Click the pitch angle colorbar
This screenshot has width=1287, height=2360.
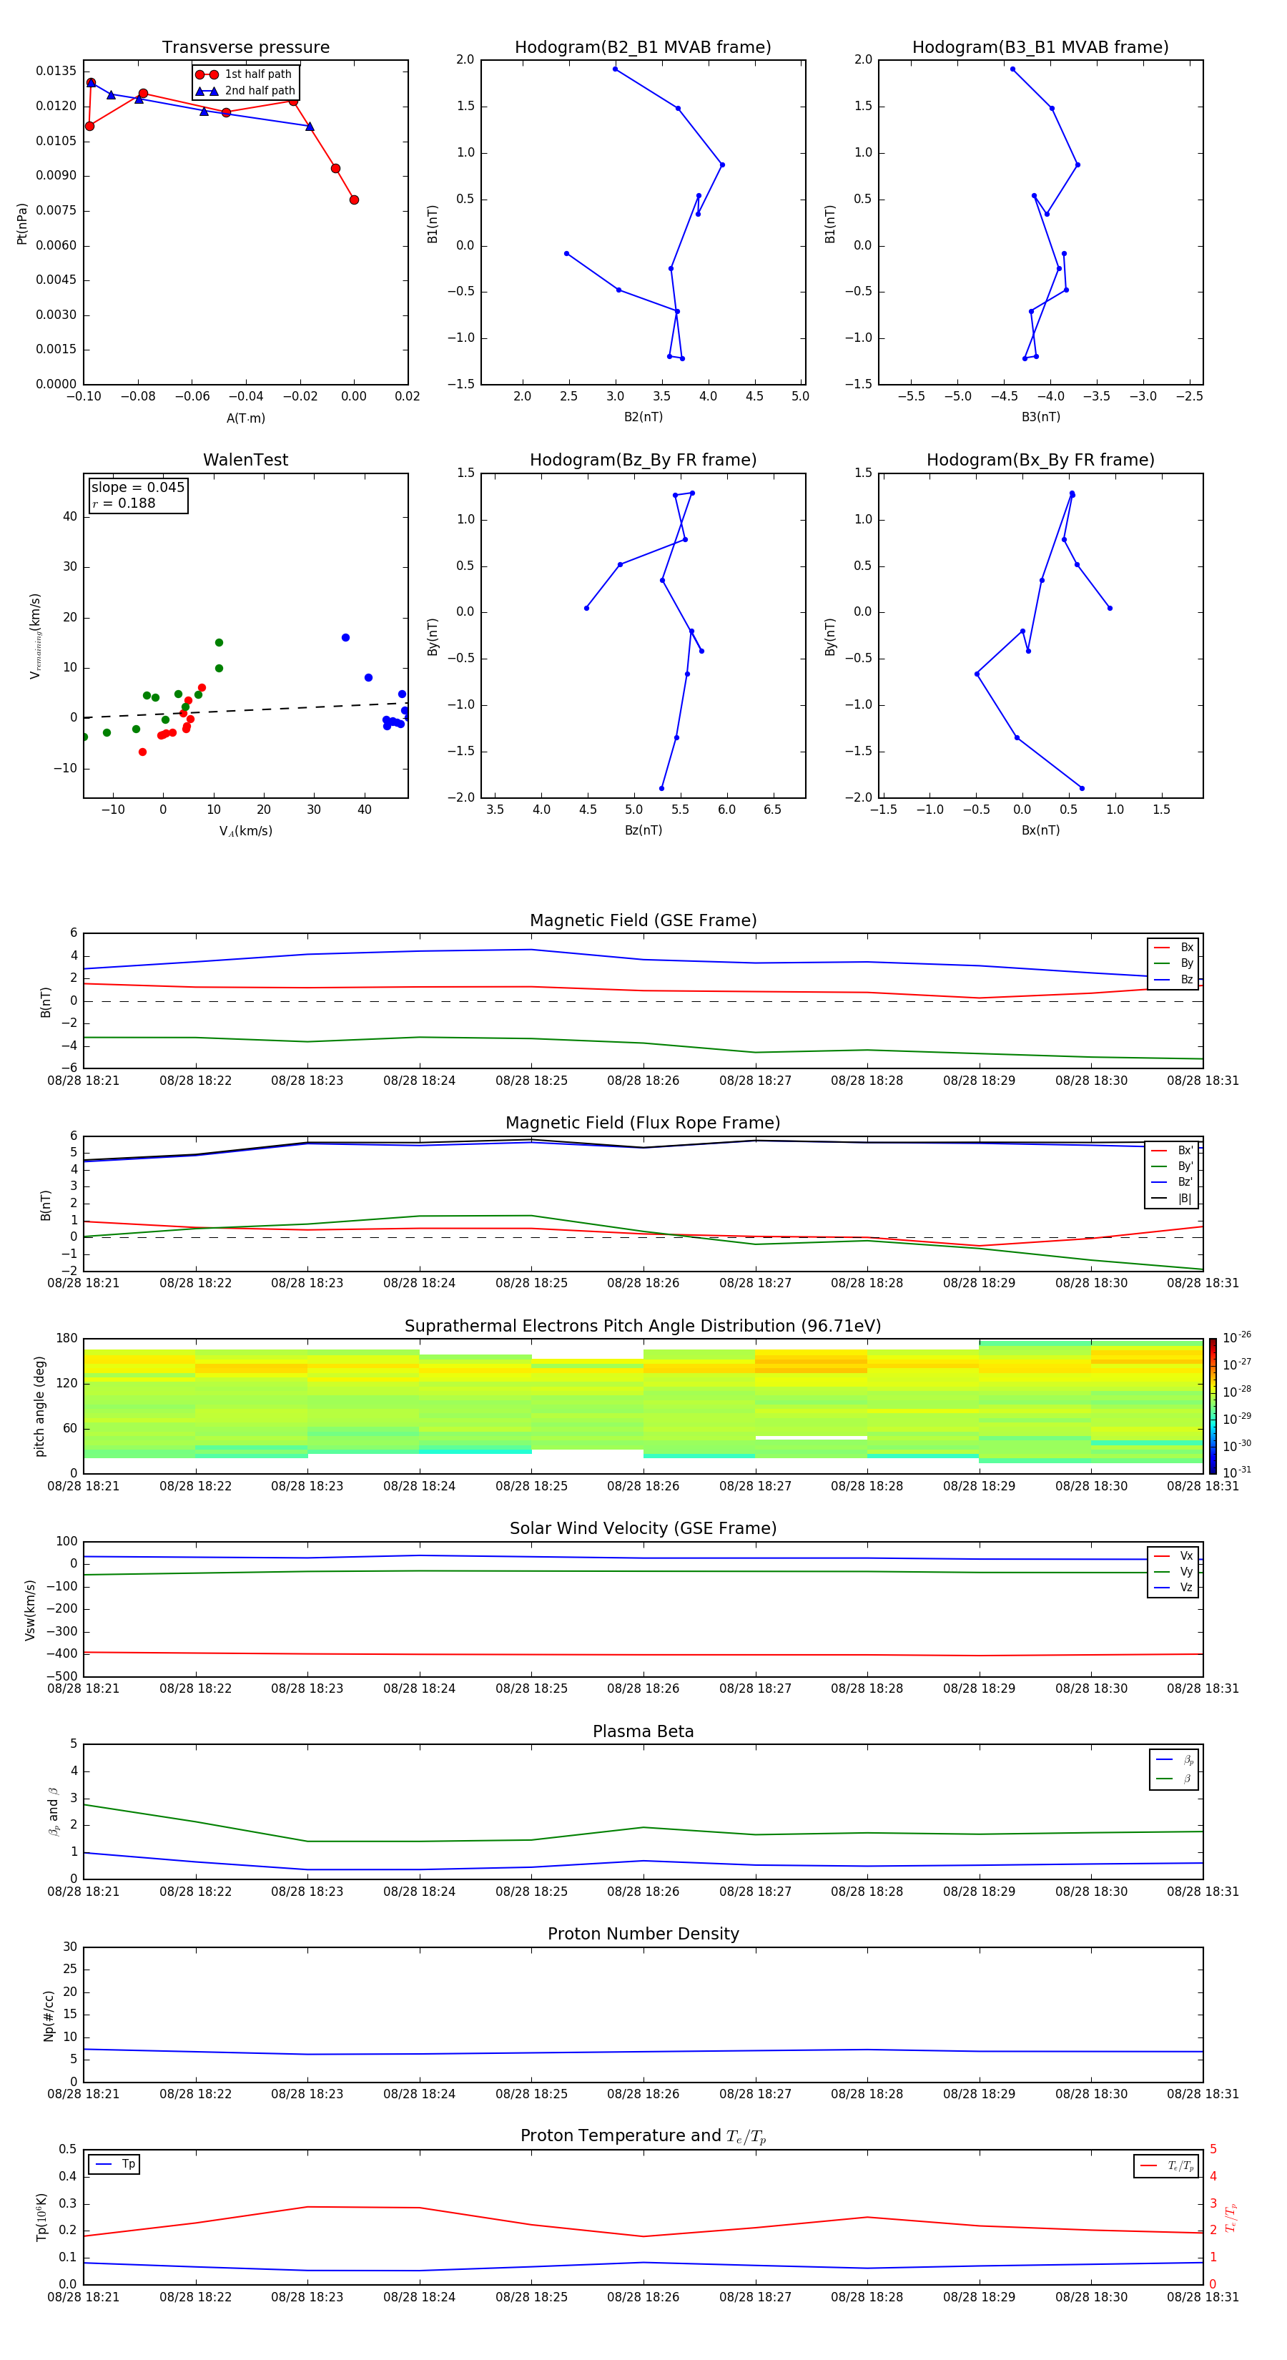(x=1213, y=1406)
